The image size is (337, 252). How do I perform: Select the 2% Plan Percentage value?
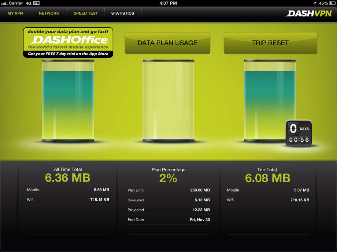coord(168,178)
